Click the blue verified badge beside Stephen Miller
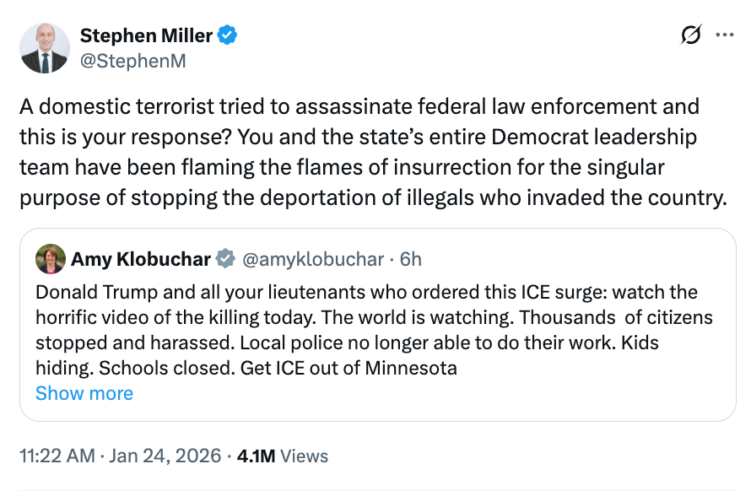751x491 pixels. coord(227,35)
